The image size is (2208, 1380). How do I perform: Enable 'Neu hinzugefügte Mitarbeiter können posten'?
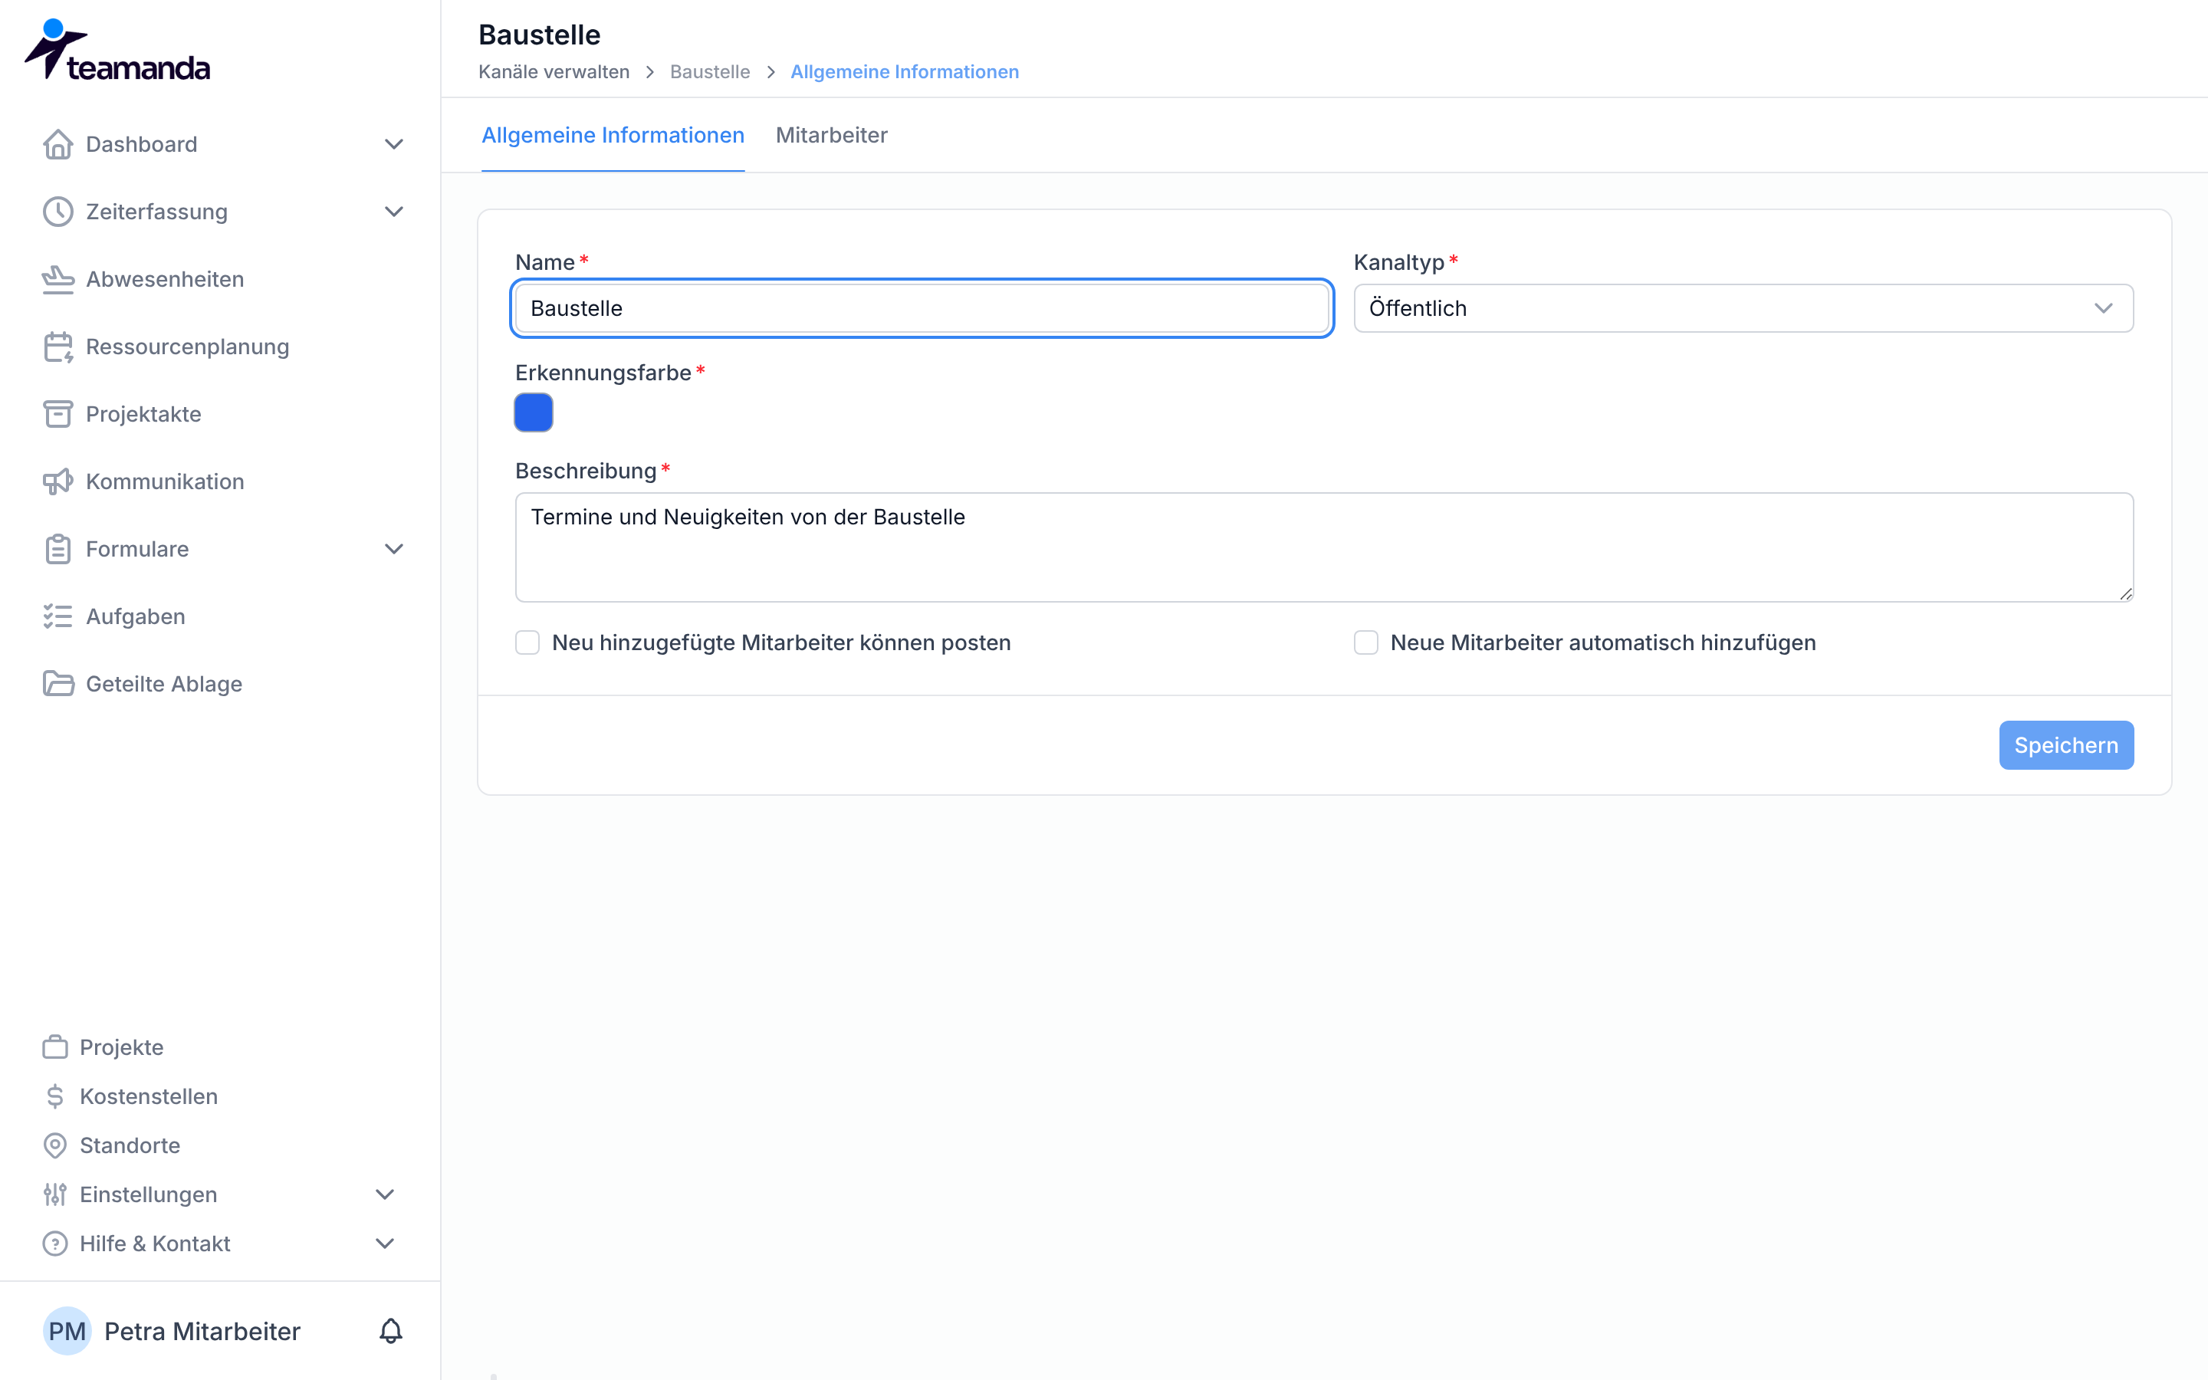[527, 642]
